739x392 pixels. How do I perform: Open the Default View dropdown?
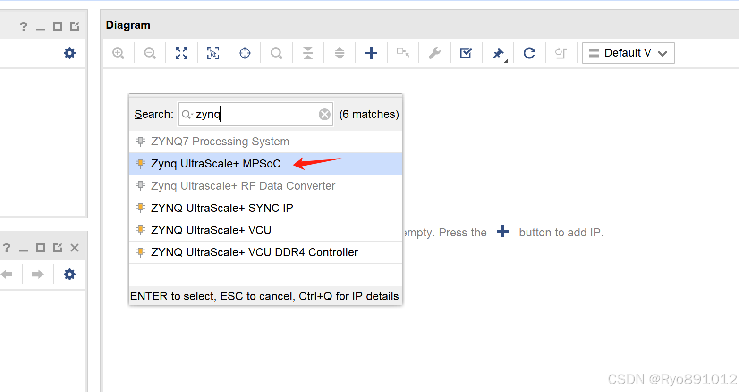(628, 53)
